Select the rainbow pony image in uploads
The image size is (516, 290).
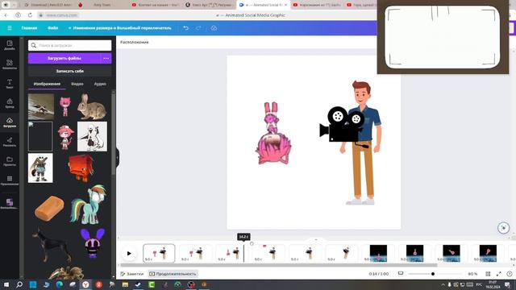click(88, 204)
